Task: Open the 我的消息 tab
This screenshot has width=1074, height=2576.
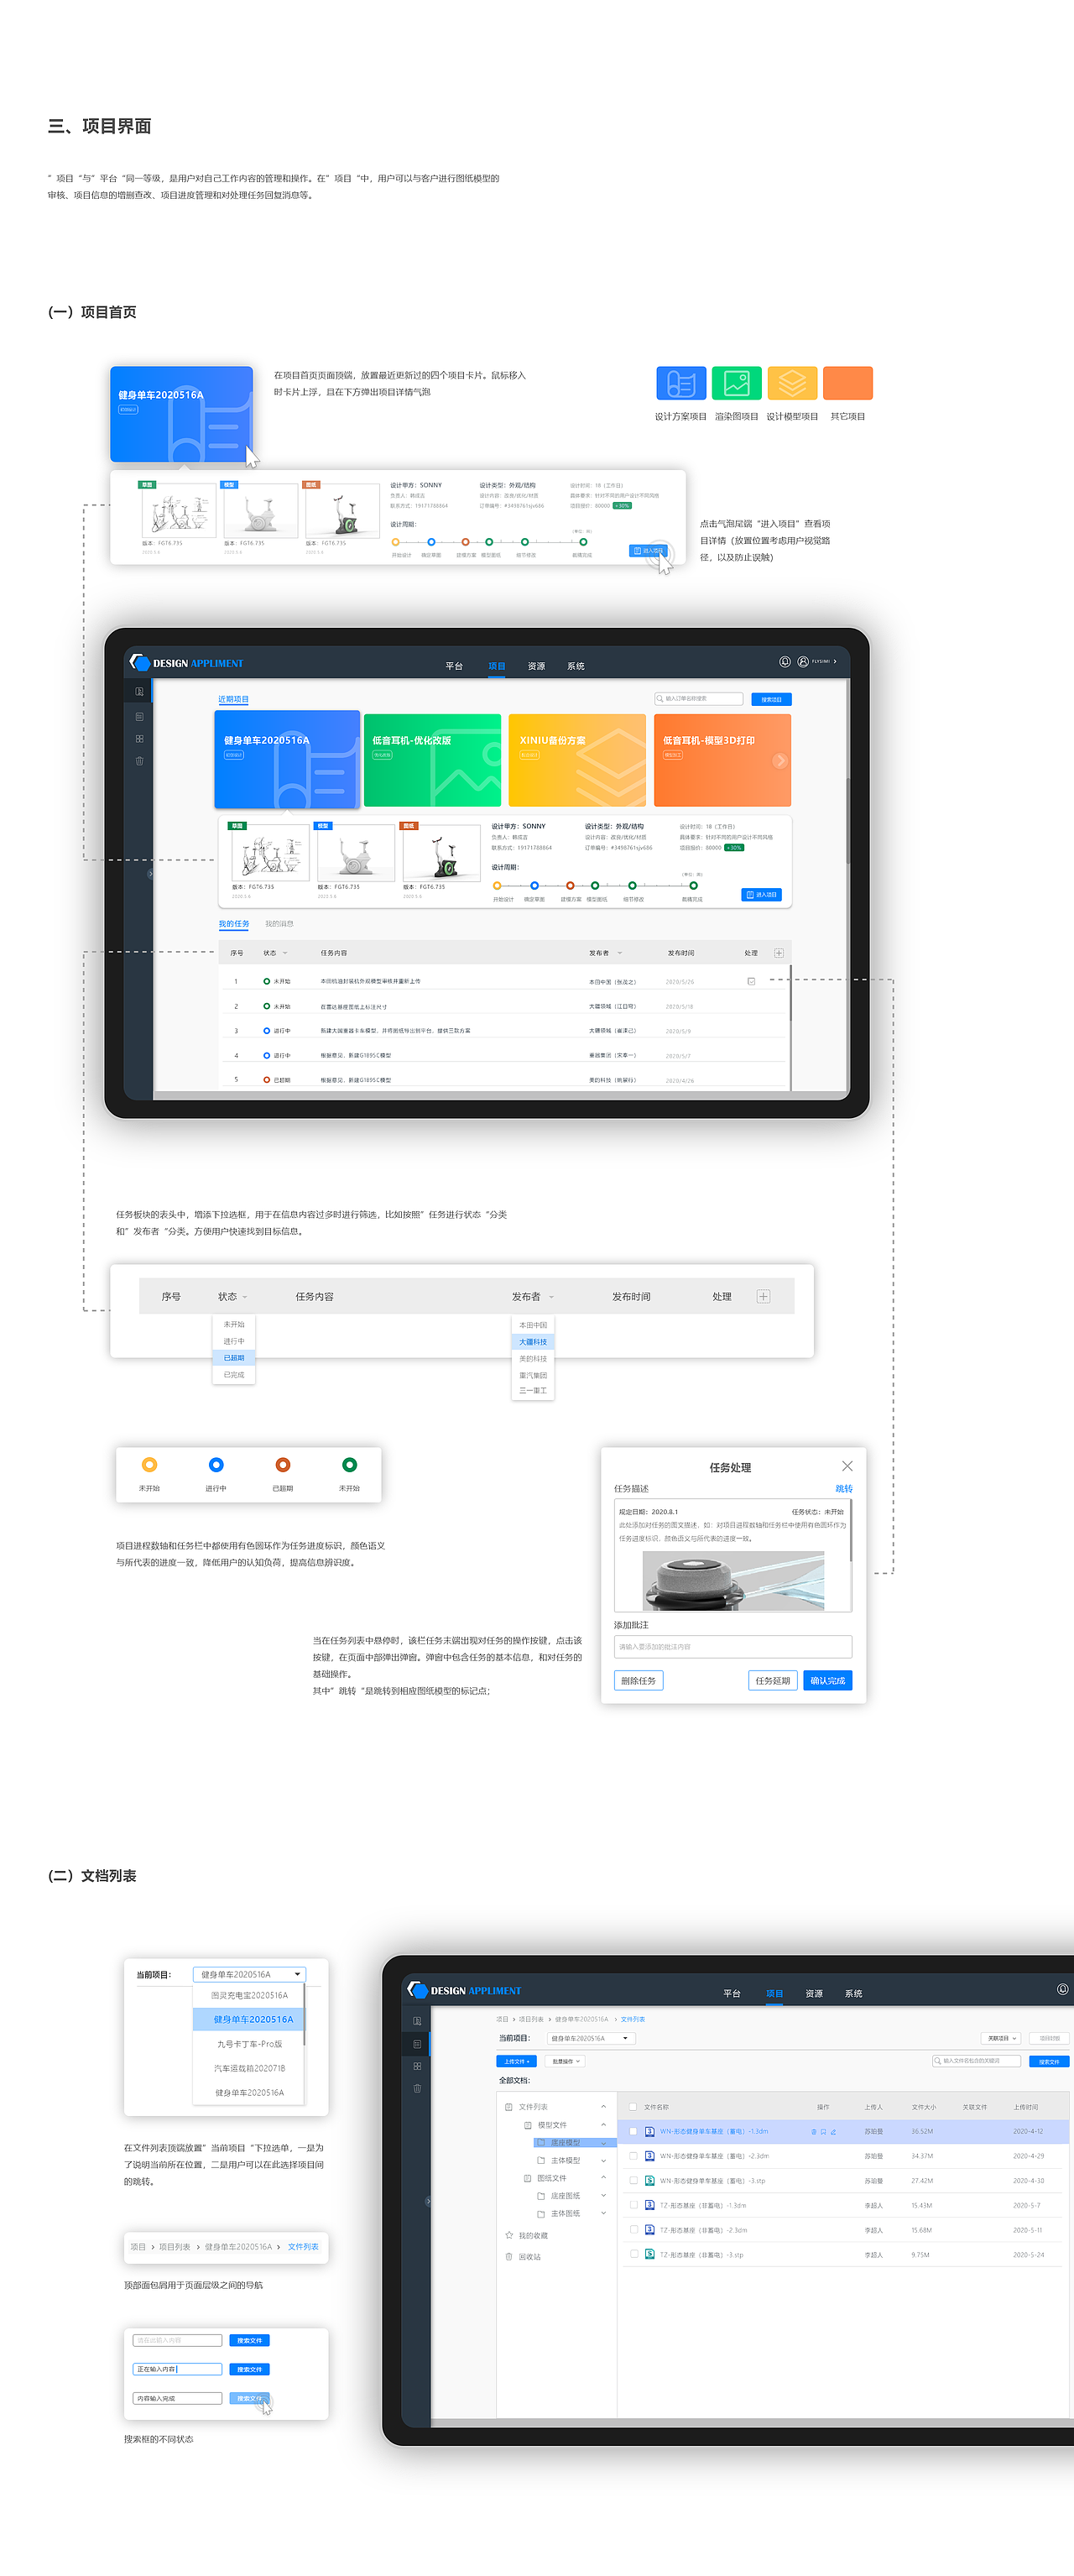Action: (279, 924)
